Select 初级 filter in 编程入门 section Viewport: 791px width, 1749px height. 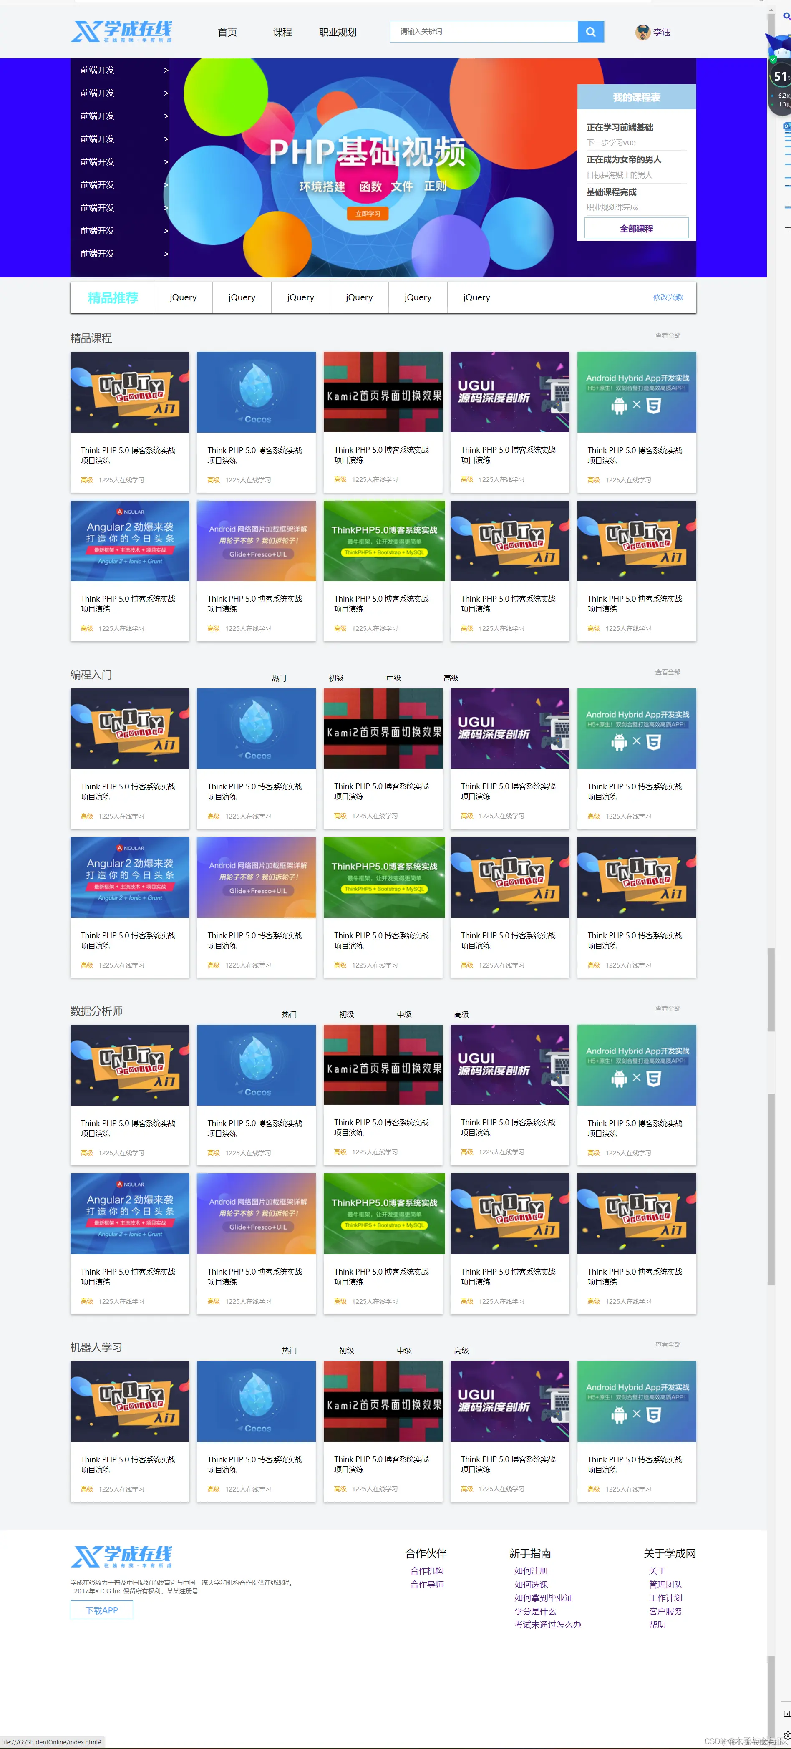click(x=336, y=678)
